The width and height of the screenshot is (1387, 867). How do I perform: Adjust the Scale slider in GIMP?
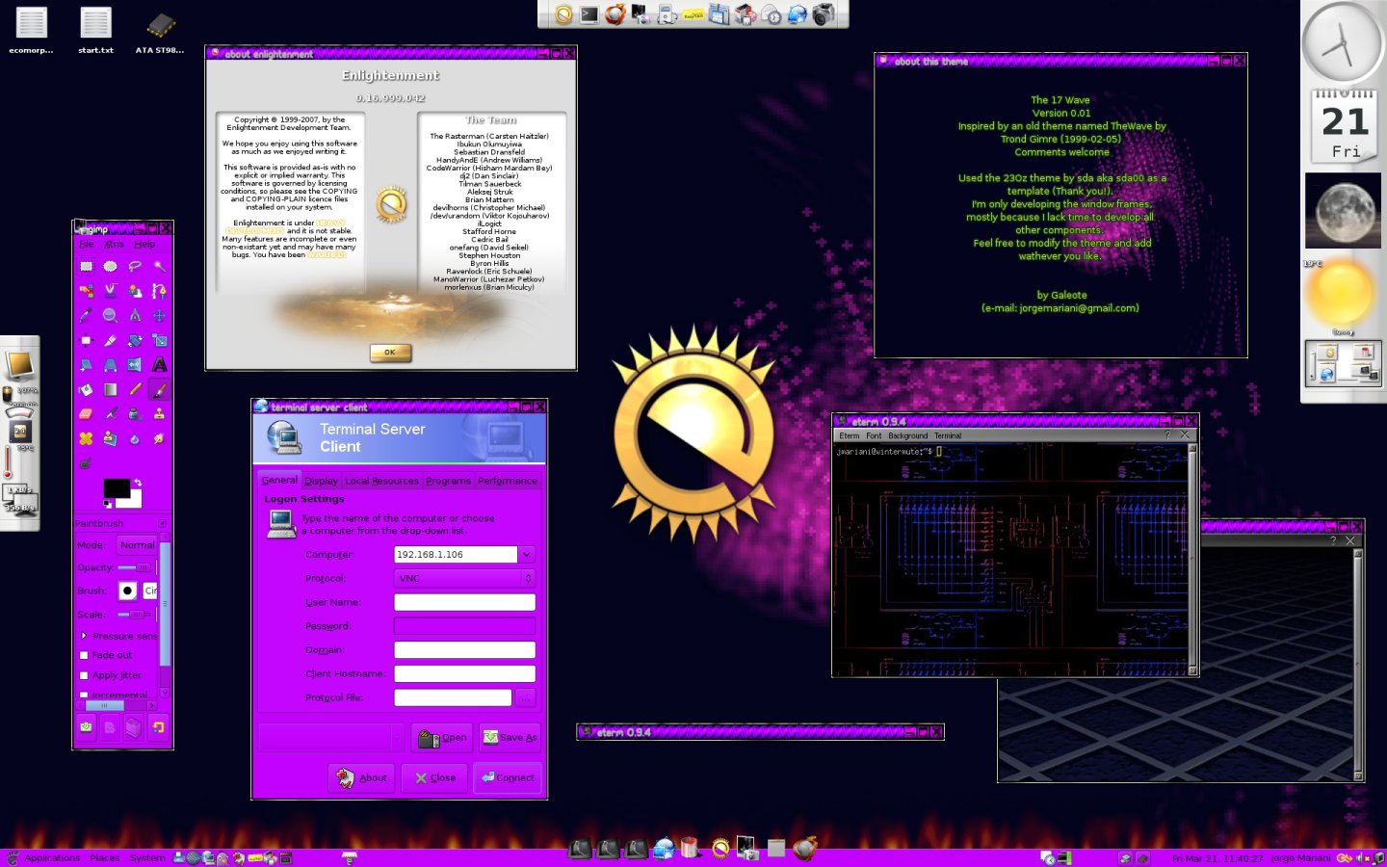[x=133, y=614]
